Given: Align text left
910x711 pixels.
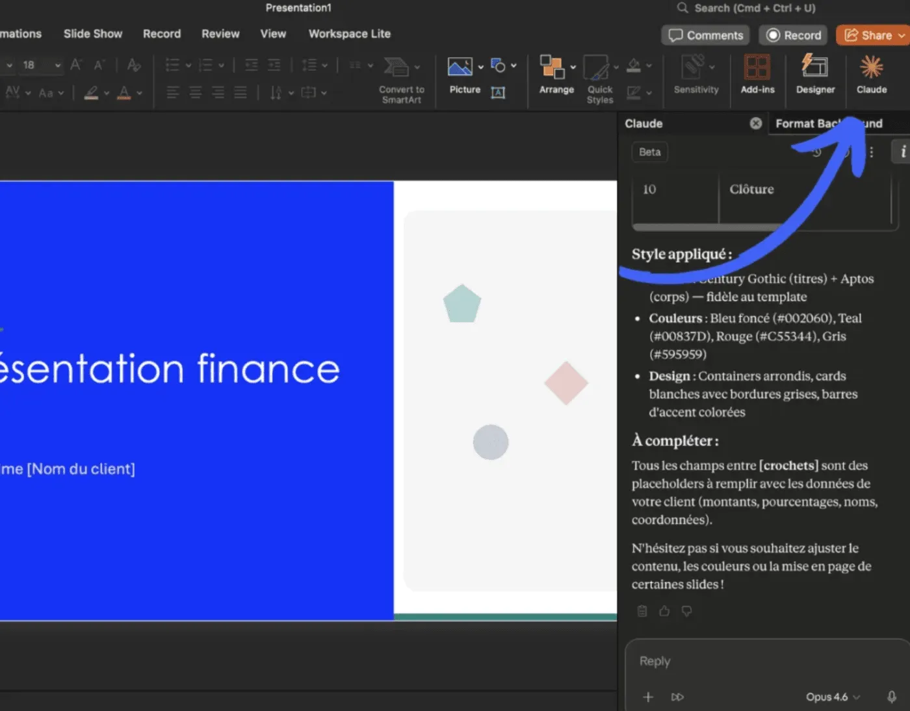Looking at the screenshot, I should [173, 93].
